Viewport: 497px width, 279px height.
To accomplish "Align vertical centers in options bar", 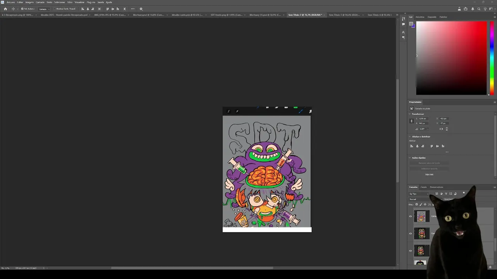I will click(x=113, y=9).
